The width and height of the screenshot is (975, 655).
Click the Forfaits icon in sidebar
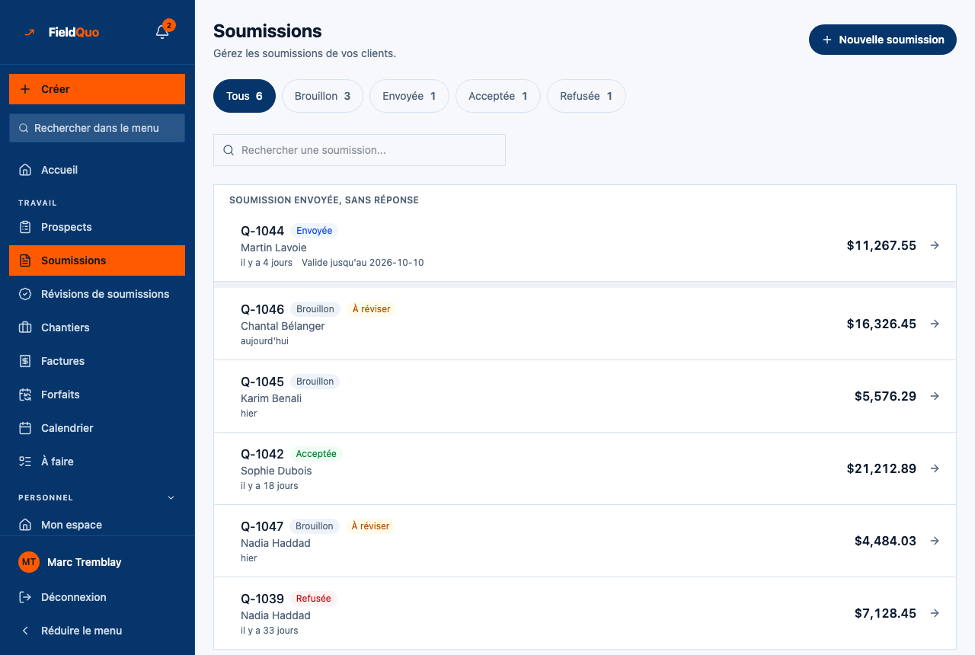(25, 395)
